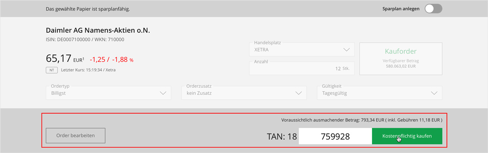Click the Daimler AG Namens-Aktien title
Image resolution: width=488 pixels, height=153 pixels.
[x=98, y=31]
